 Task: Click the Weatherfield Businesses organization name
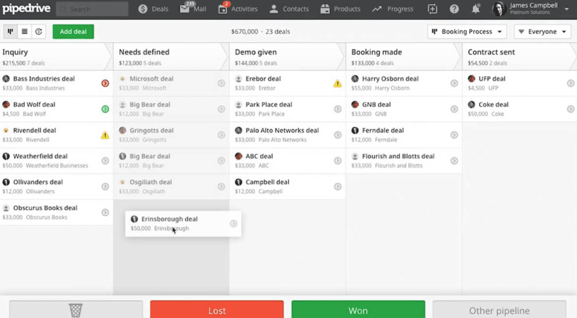click(x=57, y=166)
